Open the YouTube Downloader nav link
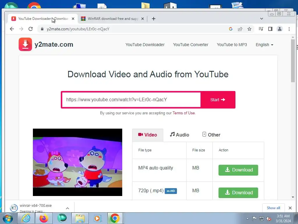The width and height of the screenshot is (298, 224). [145, 45]
